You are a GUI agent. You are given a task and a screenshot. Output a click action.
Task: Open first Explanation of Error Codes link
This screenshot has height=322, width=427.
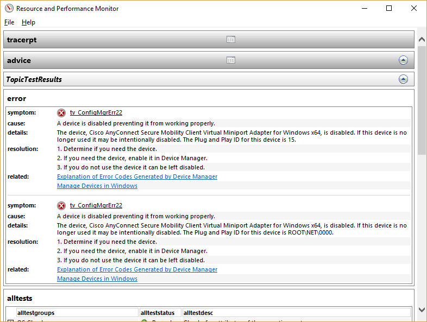tap(137, 176)
